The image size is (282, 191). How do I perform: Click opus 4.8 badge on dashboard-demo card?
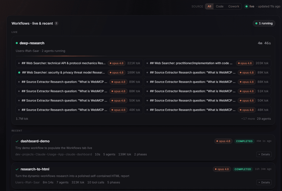tap(223, 141)
